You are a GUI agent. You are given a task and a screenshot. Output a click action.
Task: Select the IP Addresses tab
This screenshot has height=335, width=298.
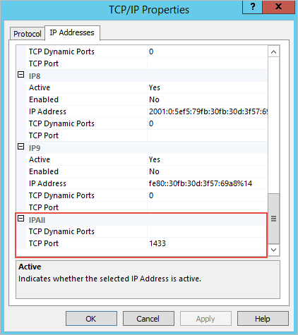click(72, 32)
